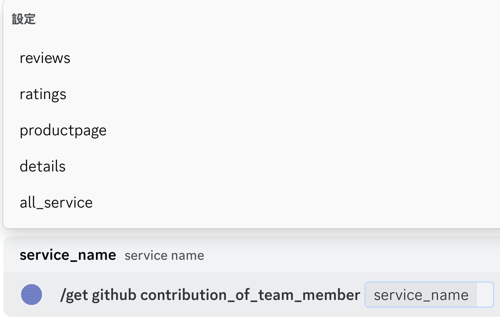This screenshot has height=320, width=500.
Task: Click contribution_of_team_member in the command bar
Action: [250, 295]
